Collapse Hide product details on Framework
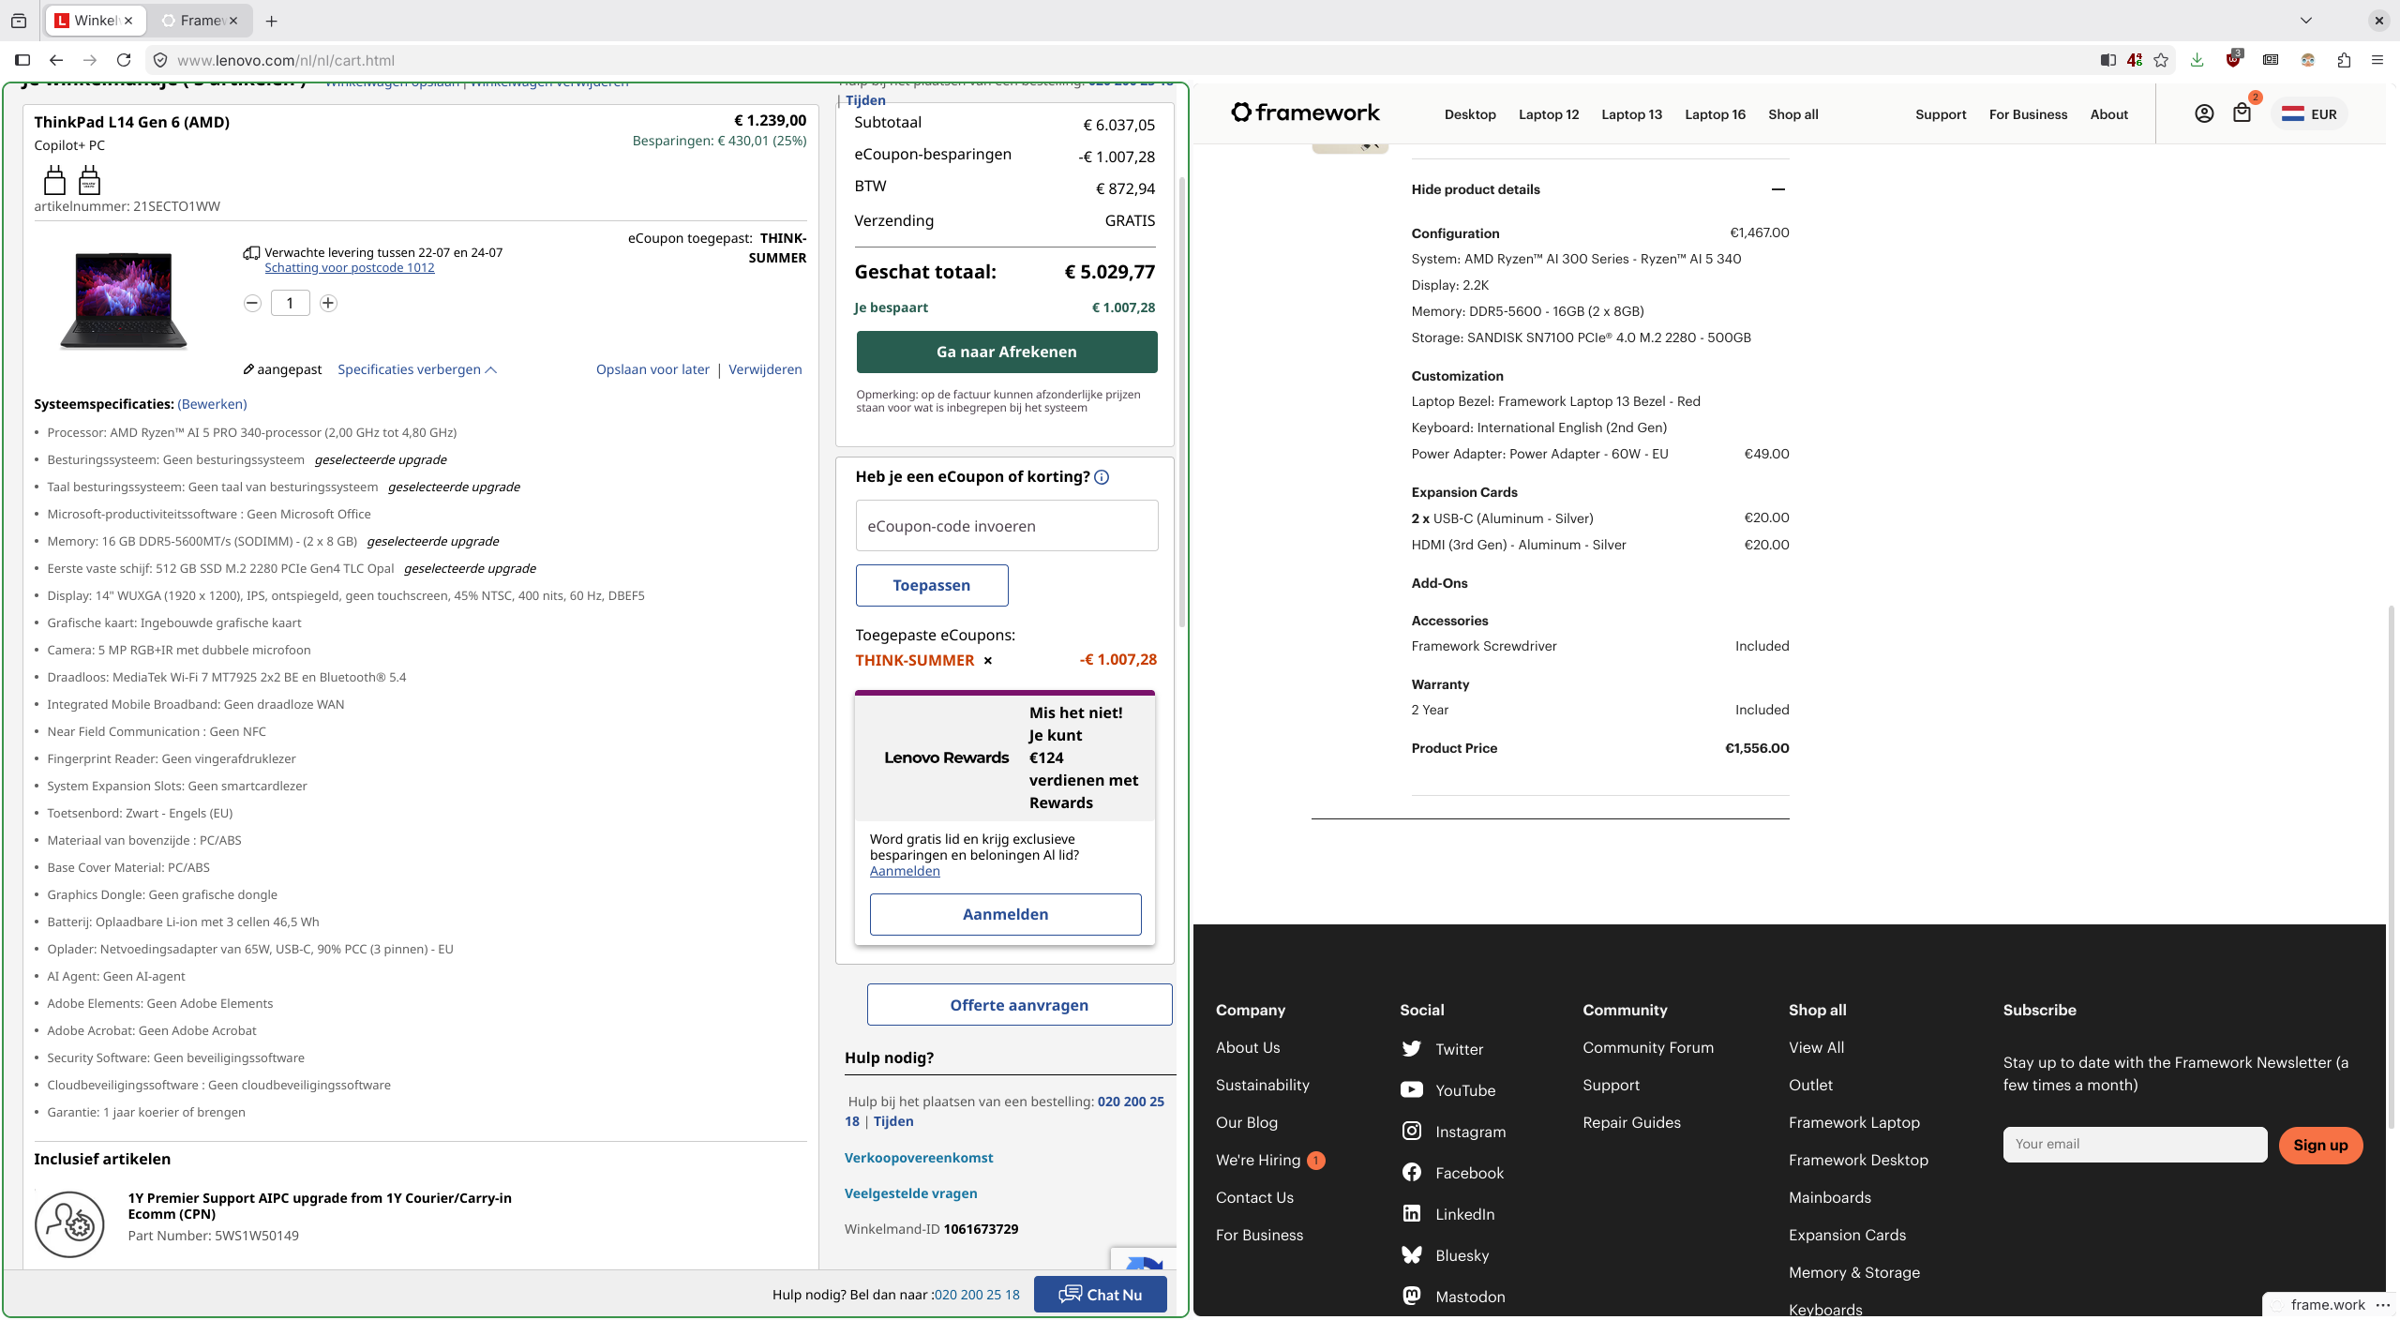The width and height of the screenshot is (2400, 1320). point(1599,189)
